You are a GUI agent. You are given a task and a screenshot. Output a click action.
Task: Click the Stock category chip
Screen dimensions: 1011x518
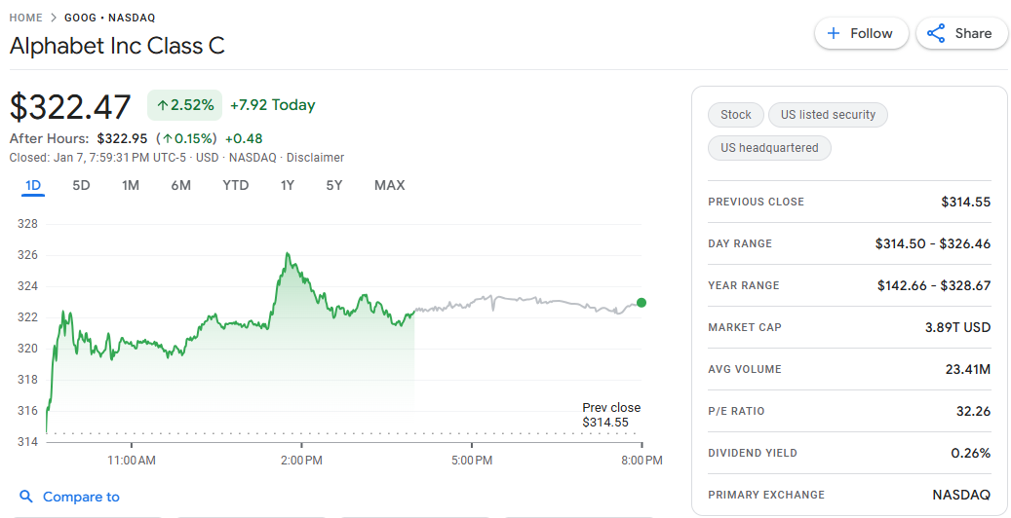(736, 115)
